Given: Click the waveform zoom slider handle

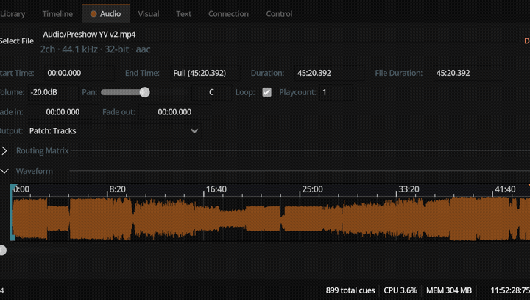Looking at the screenshot, I should coord(3,250).
